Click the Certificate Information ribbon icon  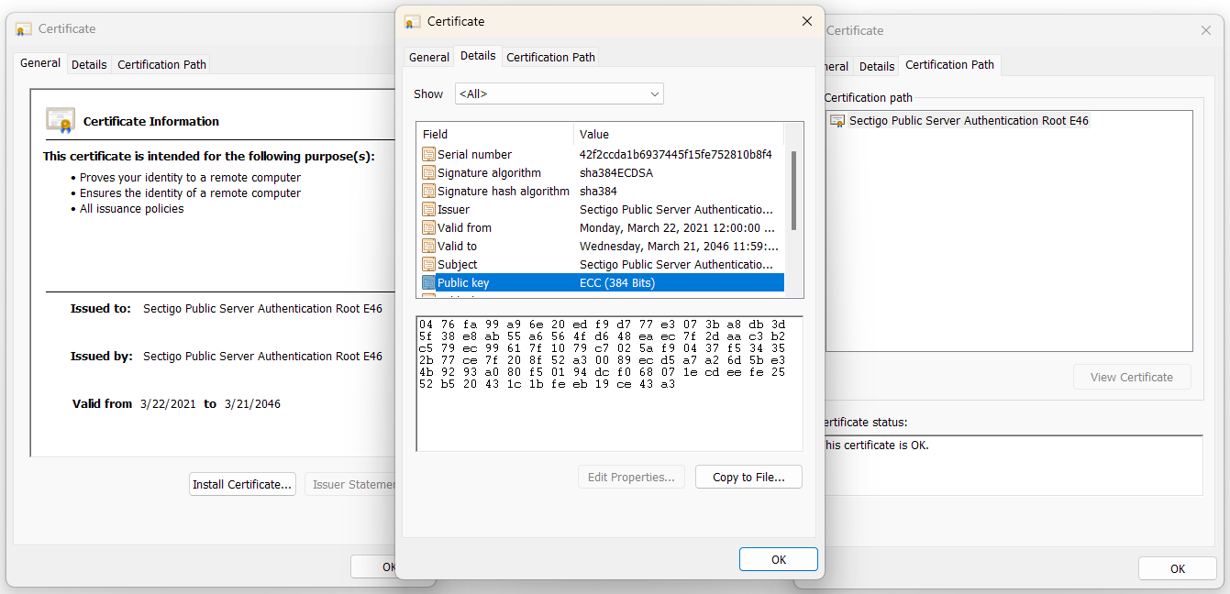tap(61, 120)
